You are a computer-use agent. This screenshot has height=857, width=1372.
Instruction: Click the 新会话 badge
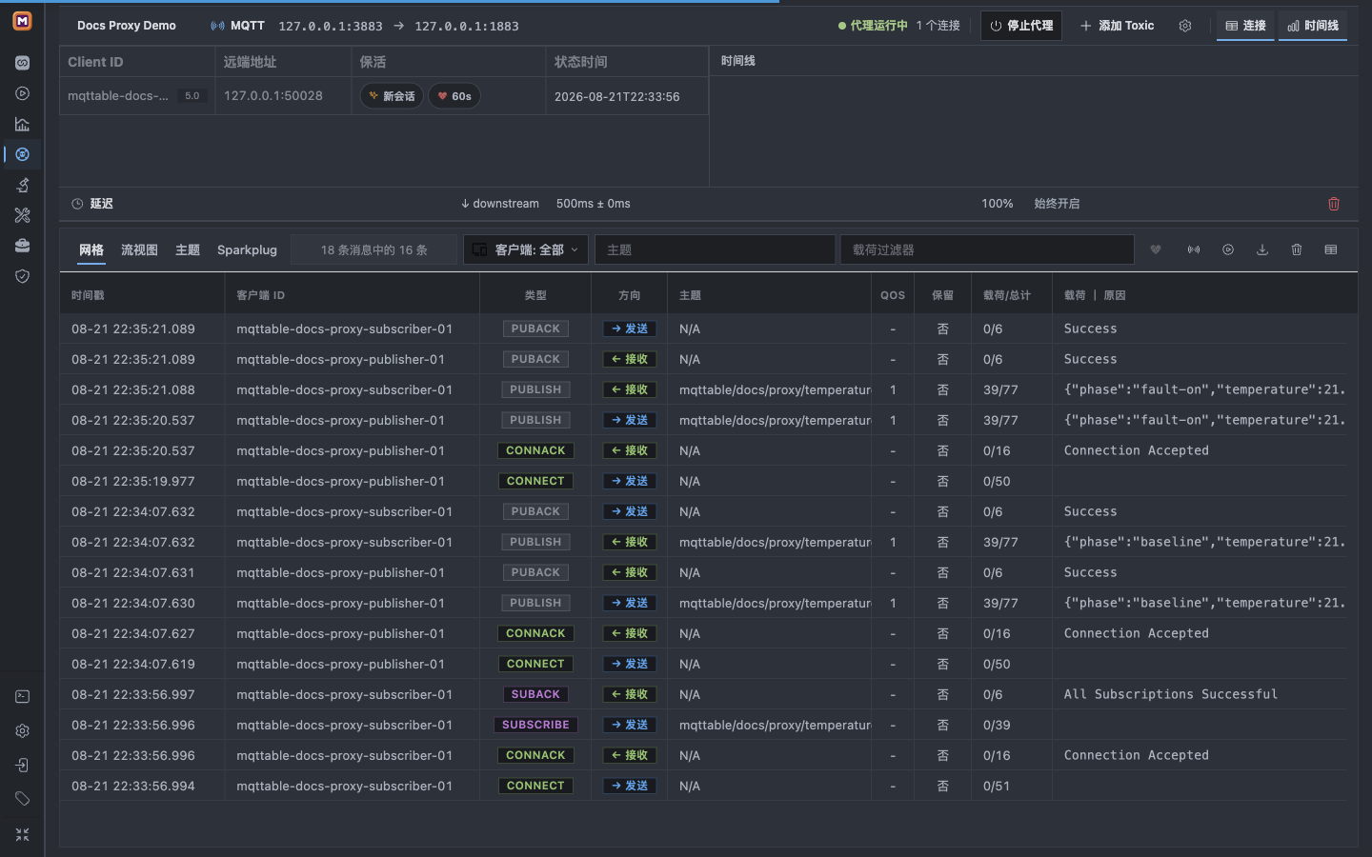coord(392,96)
